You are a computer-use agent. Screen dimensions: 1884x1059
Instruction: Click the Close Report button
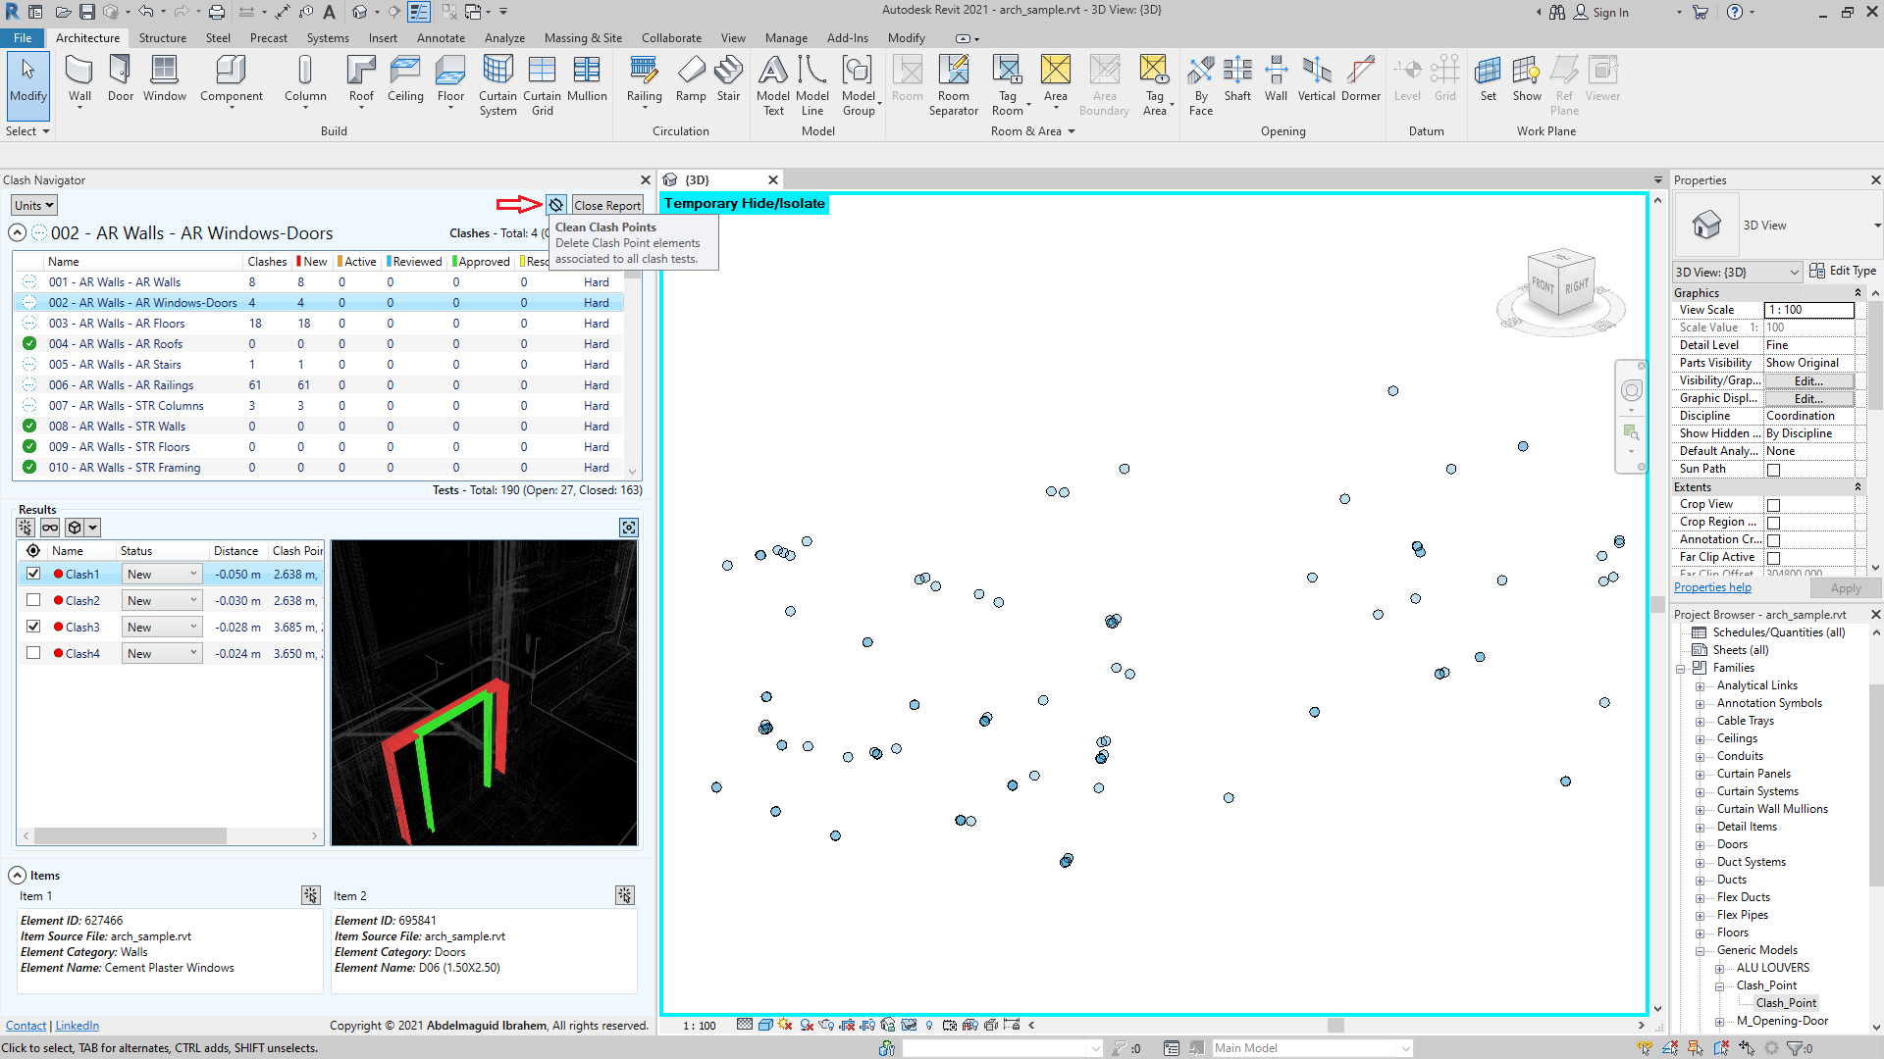[607, 205]
